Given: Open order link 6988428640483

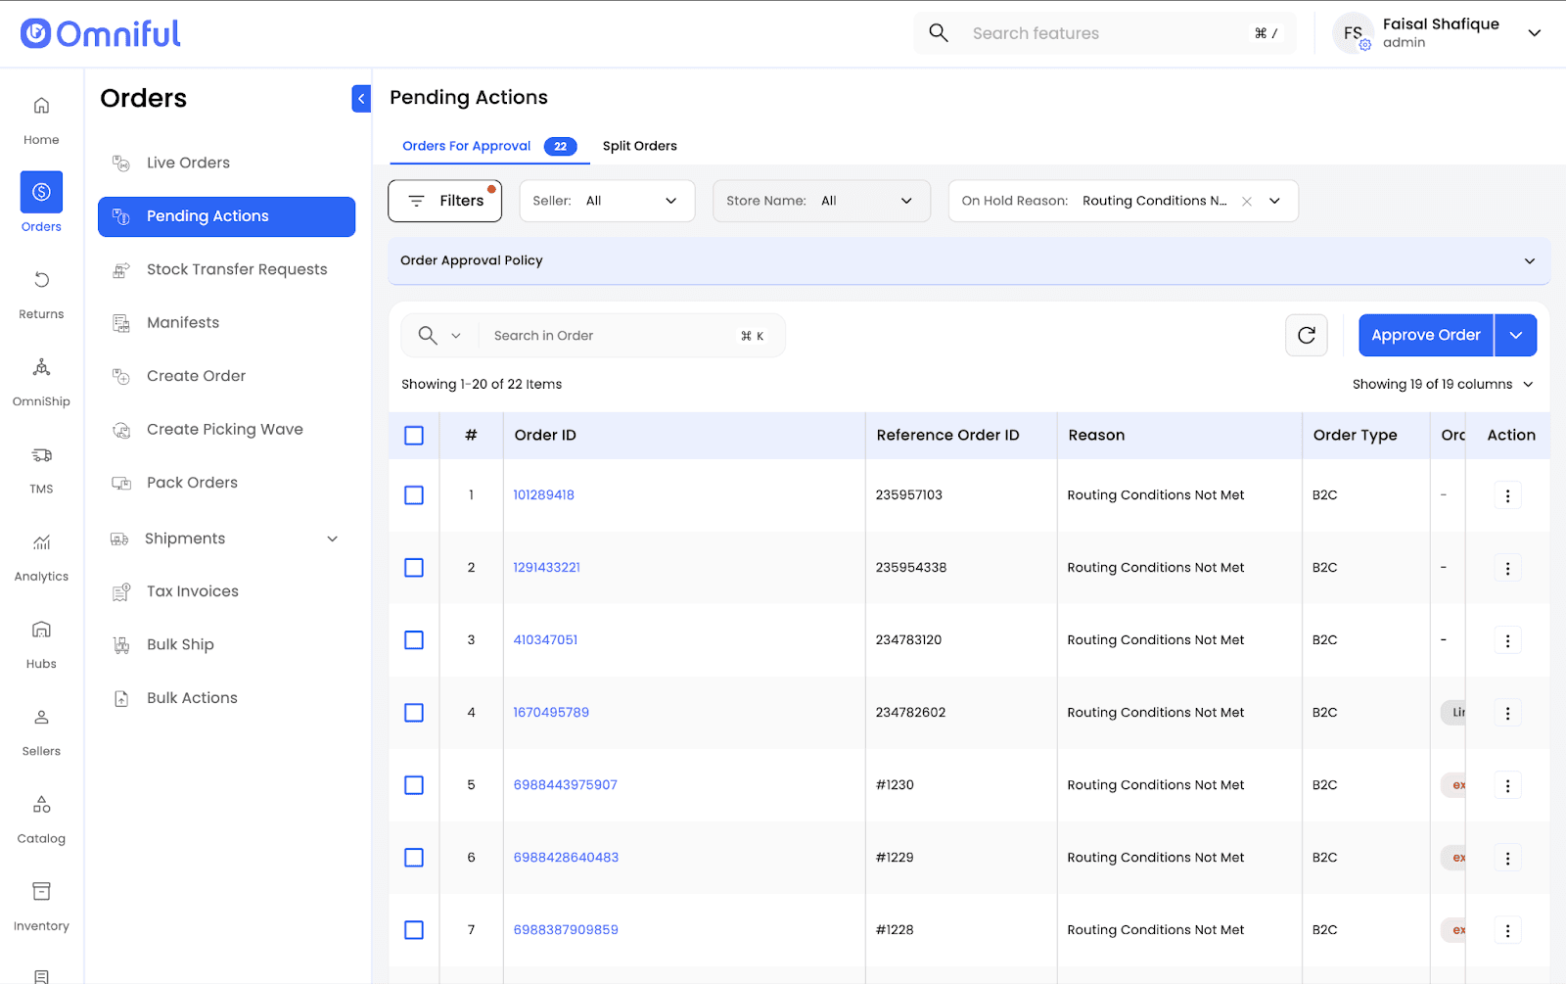Looking at the screenshot, I should pyautogui.click(x=566, y=858).
